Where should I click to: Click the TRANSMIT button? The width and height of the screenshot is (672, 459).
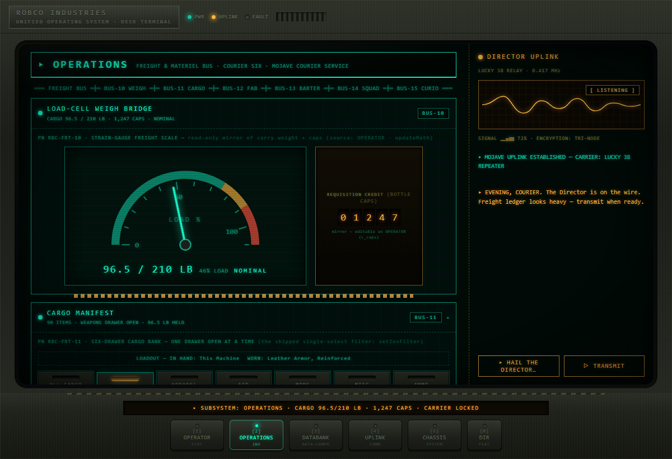(604, 366)
